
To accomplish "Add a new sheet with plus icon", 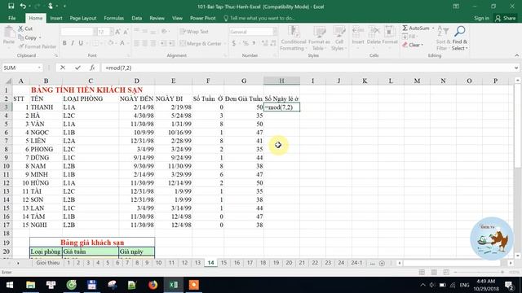I will [383, 263].
